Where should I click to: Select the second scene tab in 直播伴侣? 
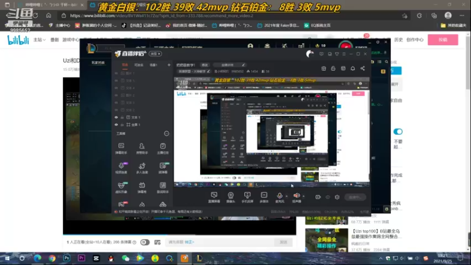pyautogui.click(x=139, y=65)
